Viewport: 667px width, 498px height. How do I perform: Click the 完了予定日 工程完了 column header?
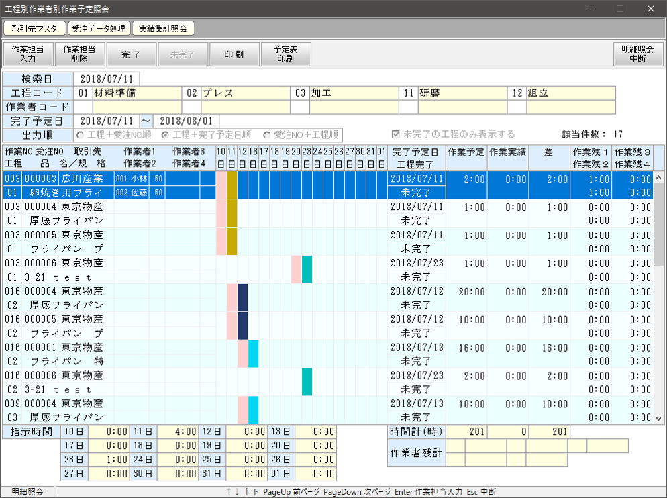coord(415,158)
